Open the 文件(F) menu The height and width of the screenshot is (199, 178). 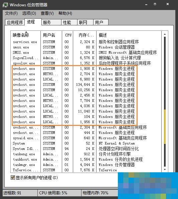coord(11,13)
